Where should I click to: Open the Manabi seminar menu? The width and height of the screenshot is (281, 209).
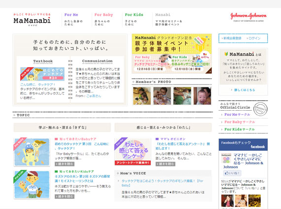point(169,19)
